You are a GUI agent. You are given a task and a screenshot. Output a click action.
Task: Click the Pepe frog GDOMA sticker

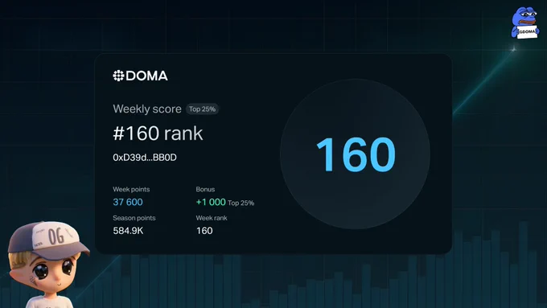(525, 23)
